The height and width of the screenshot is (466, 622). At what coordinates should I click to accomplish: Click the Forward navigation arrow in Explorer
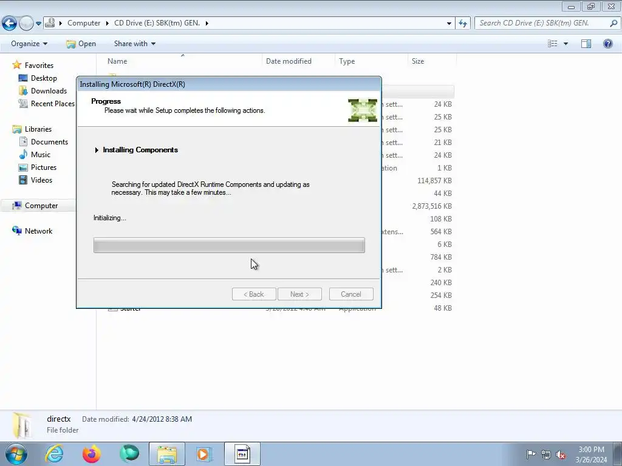[26, 24]
